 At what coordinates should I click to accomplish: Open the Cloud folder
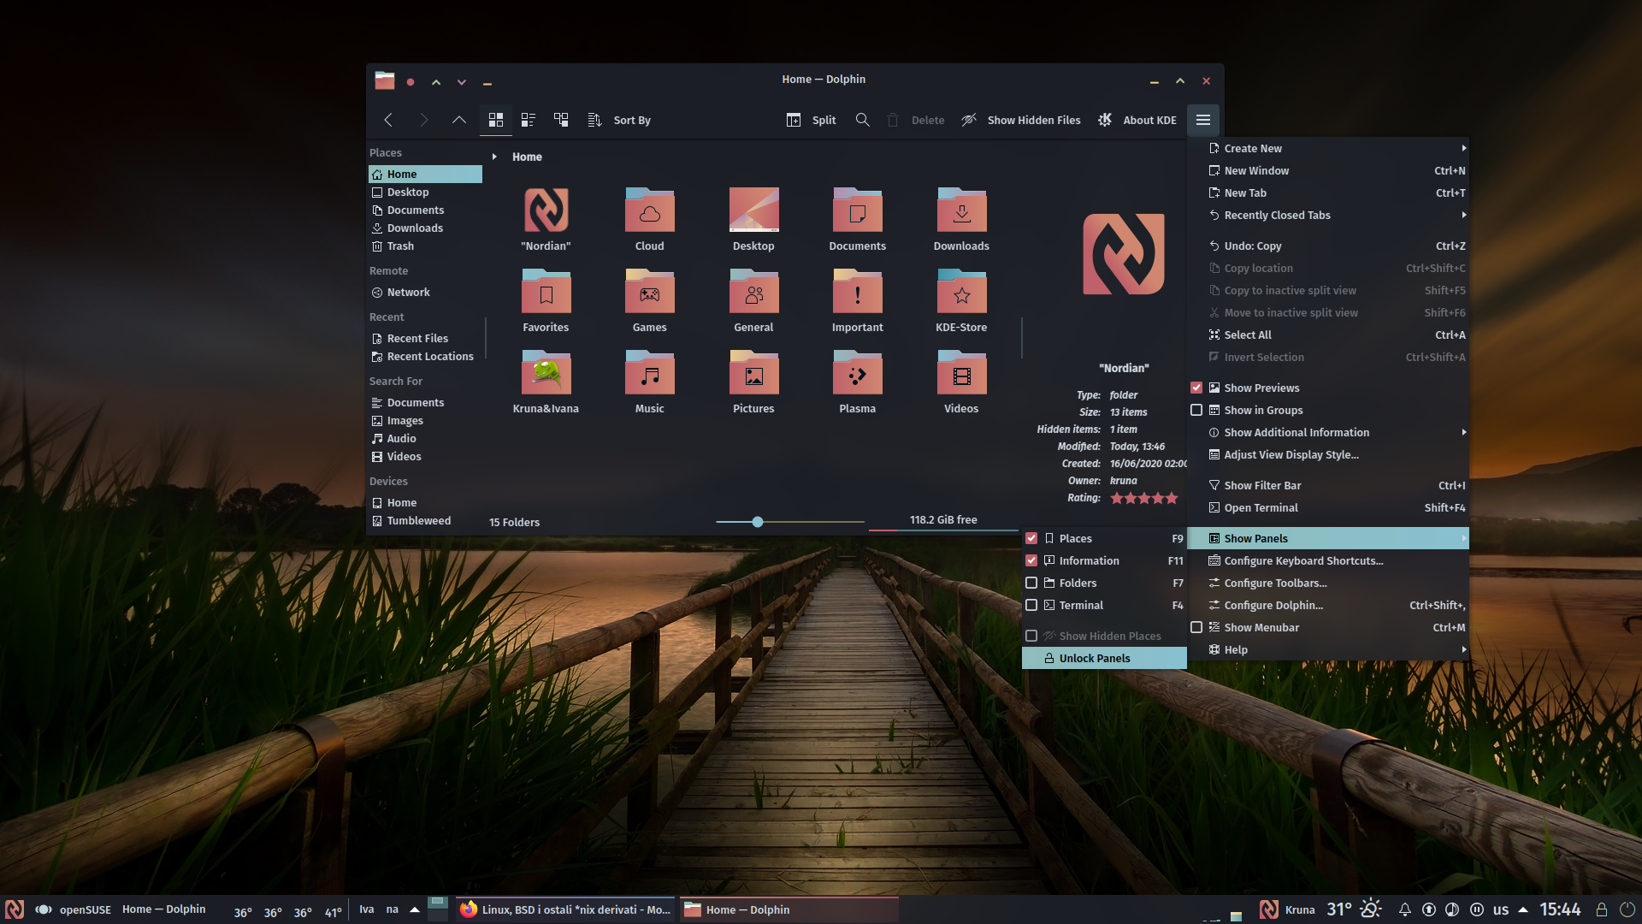650,219
